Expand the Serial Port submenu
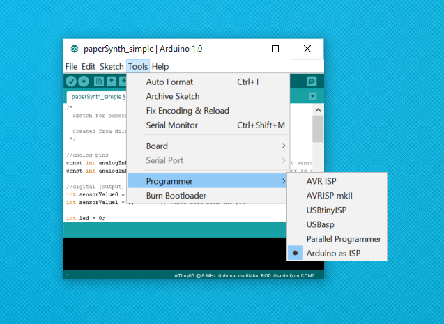This screenshot has height=324, width=444. pyautogui.click(x=208, y=160)
